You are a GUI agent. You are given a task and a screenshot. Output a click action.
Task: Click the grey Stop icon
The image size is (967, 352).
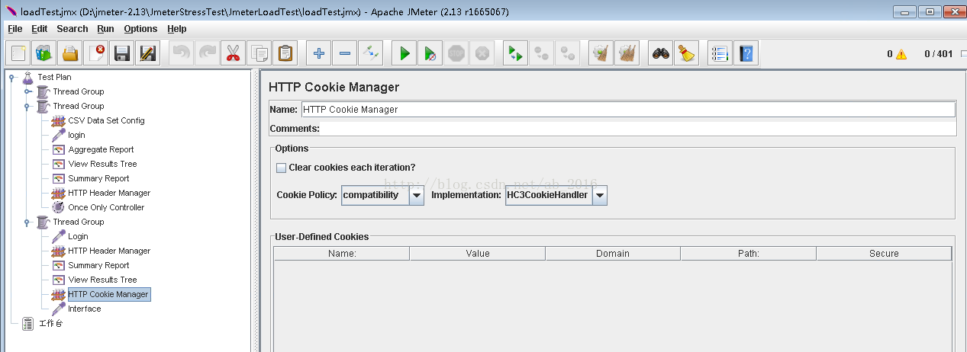pos(456,53)
